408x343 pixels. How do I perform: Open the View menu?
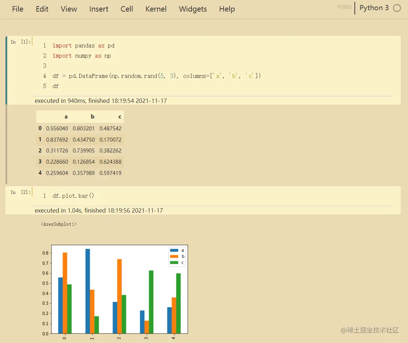tap(69, 9)
